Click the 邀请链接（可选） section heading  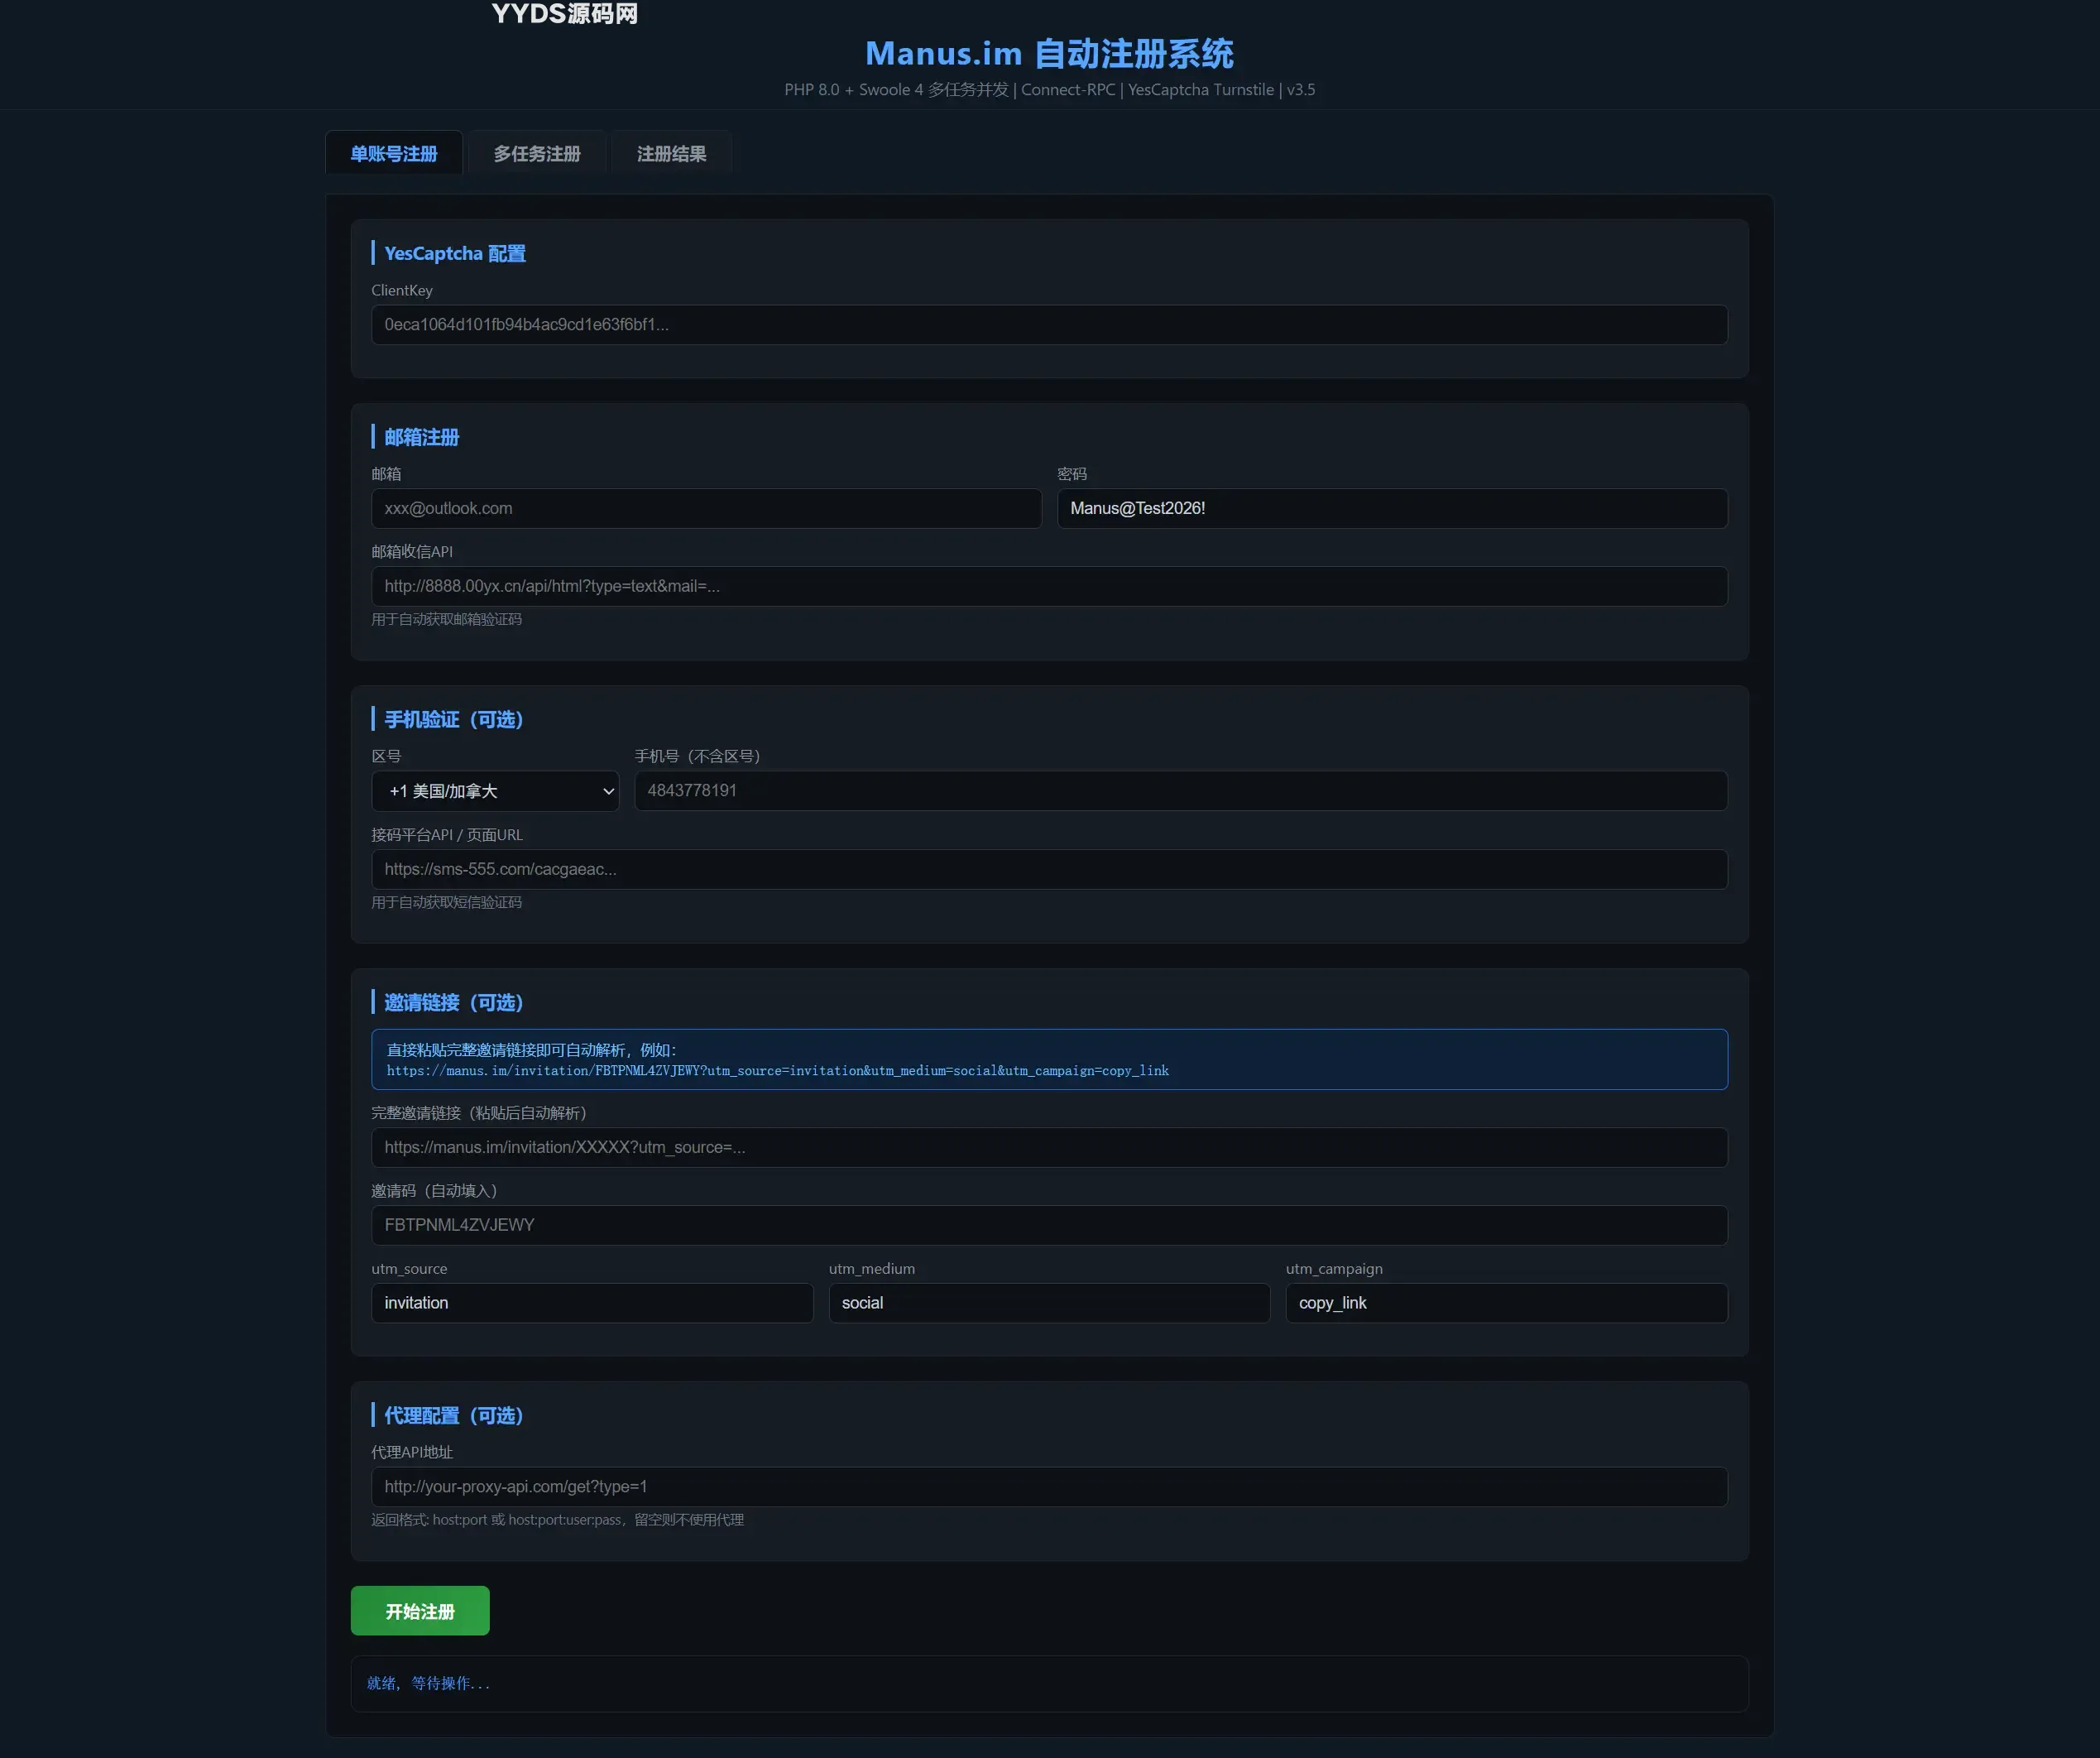pyautogui.click(x=454, y=1002)
